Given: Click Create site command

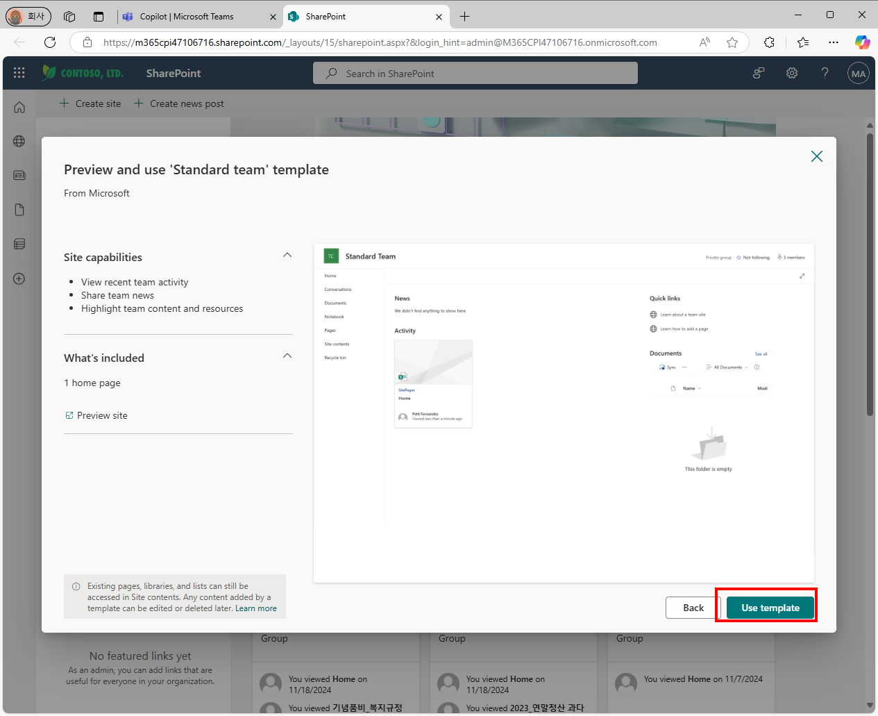Looking at the screenshot, I should tap(90, 103).
